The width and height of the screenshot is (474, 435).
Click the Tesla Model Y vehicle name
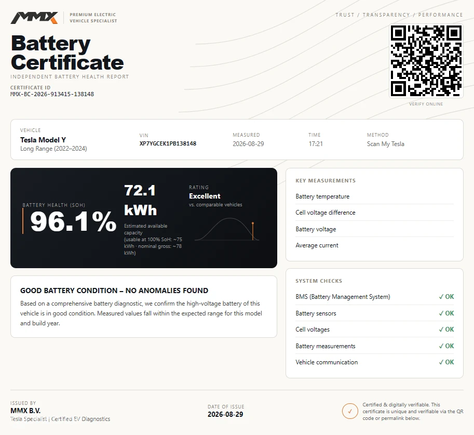[43, 140]
